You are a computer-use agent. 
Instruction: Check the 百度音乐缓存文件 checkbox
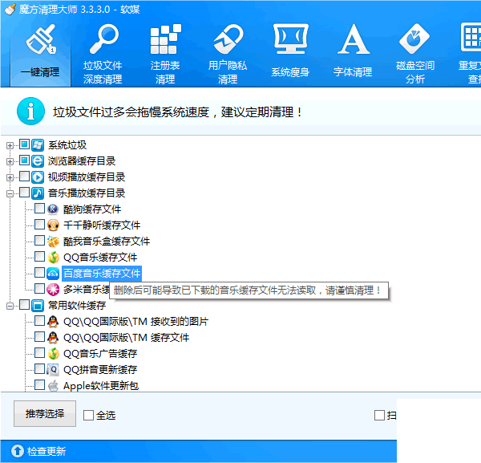click(39, 272)
